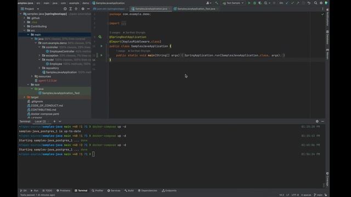Open Search Everywhere magnifier icon

(315, 3)
